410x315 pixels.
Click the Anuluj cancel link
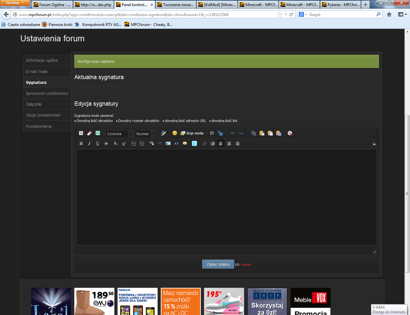[x=246, y=264]
